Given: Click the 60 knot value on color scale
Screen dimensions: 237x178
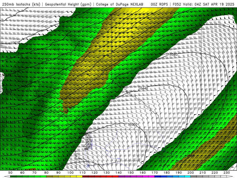Looking at the screenshot, I should pos(23,173).
